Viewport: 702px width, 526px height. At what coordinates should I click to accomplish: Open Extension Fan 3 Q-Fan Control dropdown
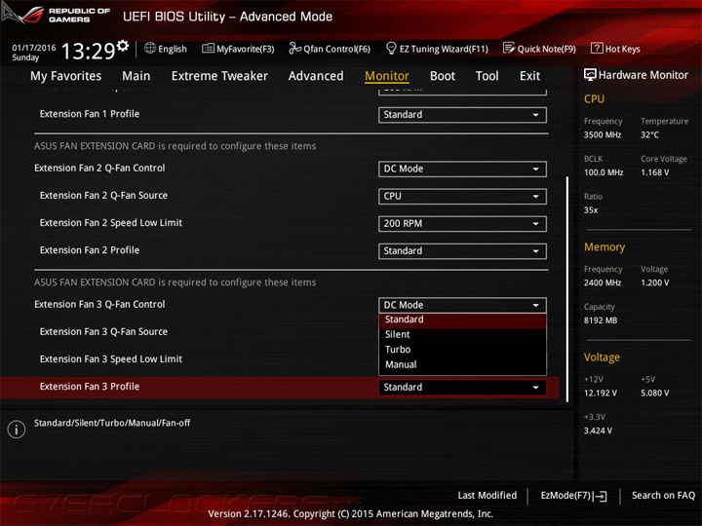point(462,305)
